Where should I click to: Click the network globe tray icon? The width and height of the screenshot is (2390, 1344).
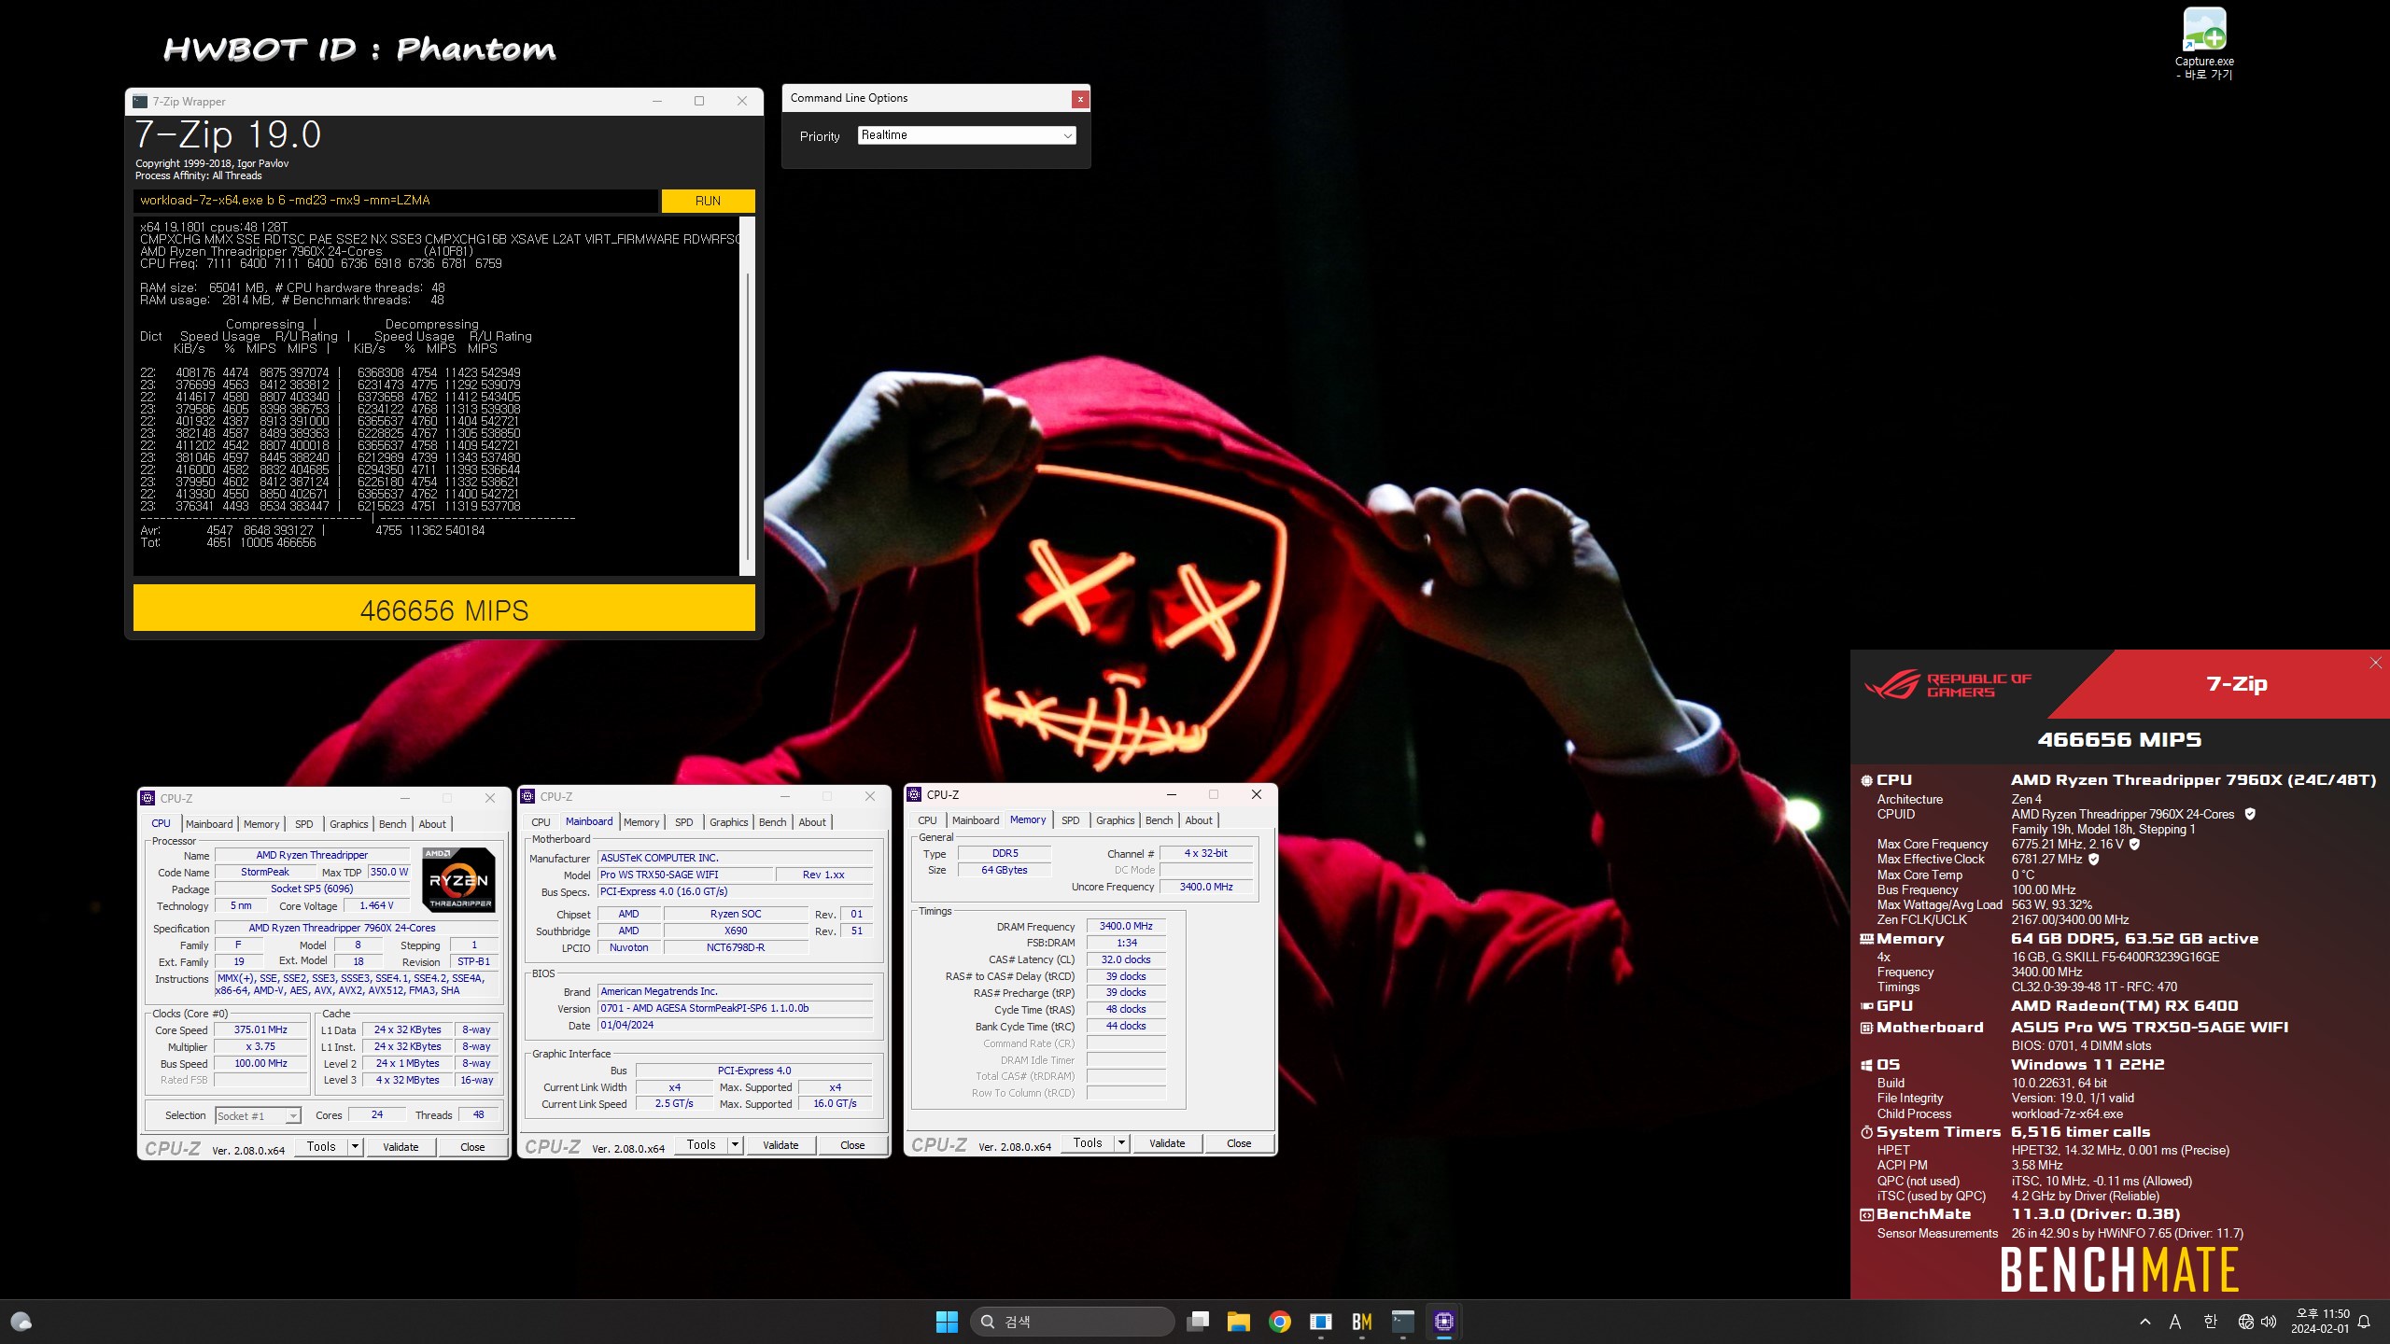tap(2245, 1322)
